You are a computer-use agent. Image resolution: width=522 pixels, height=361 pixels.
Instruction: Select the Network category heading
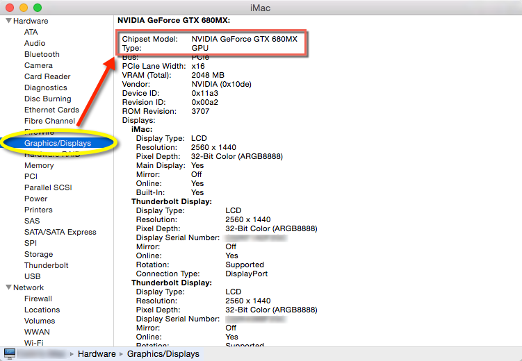(28, 287)
